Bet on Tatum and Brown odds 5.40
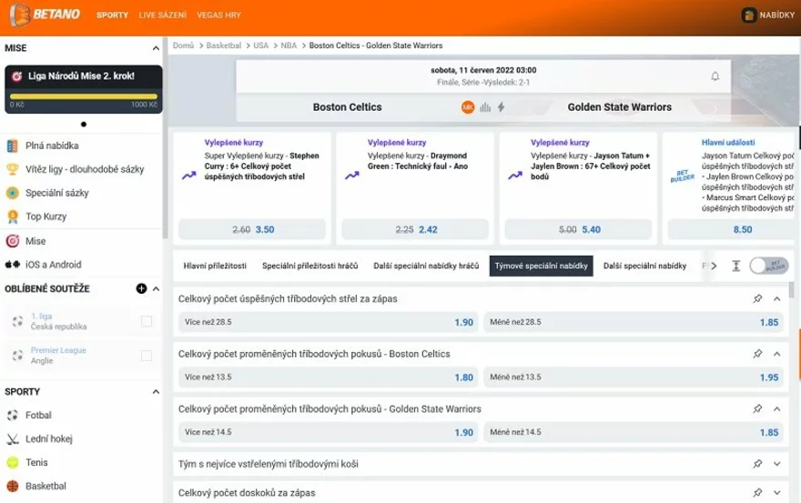Image resolution: width=801 pixels, height=503 pixels. click(578, 229)
